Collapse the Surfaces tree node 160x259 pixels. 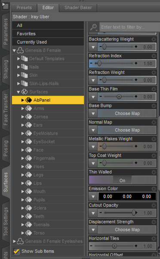tap(18, 92)
